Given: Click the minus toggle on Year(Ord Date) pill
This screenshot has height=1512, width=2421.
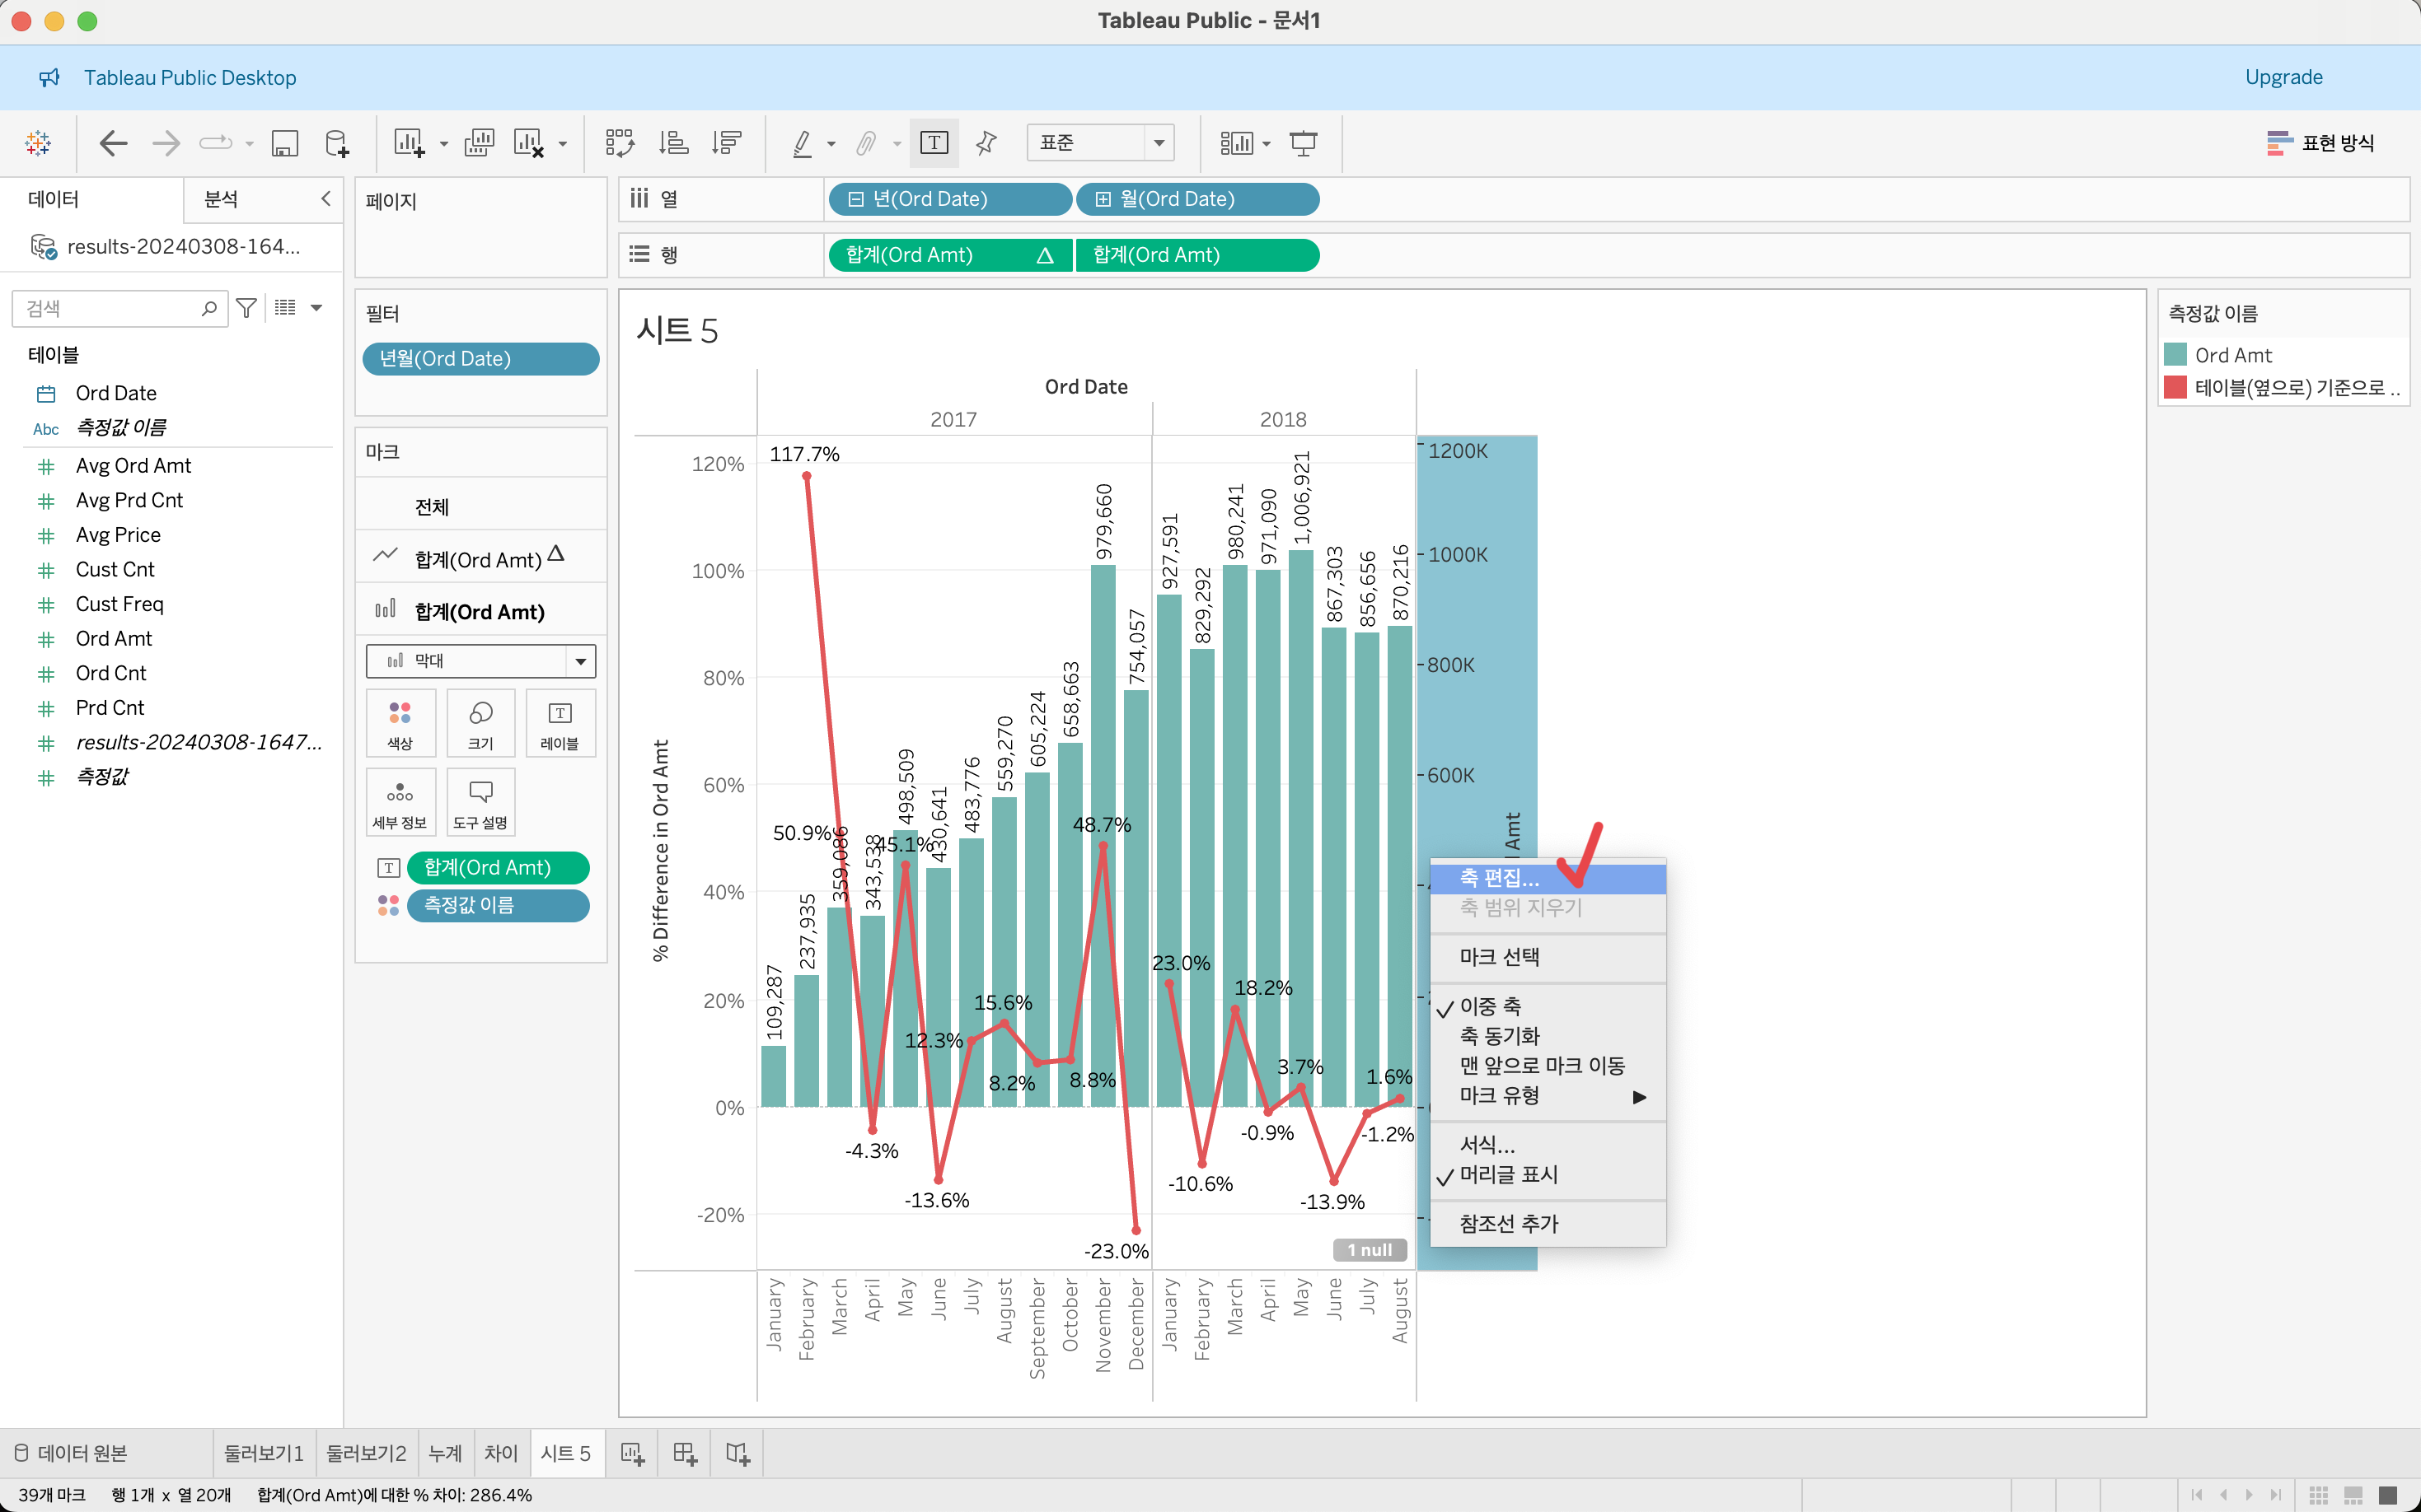Looking at the screenshot, I should coord(855,199).
